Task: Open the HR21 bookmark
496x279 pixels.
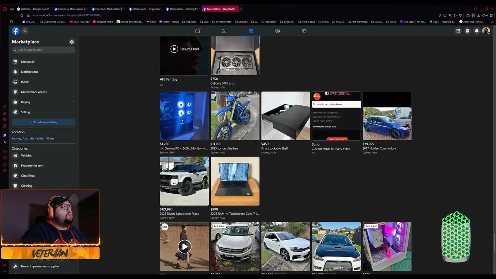Action: click(151, 22)
